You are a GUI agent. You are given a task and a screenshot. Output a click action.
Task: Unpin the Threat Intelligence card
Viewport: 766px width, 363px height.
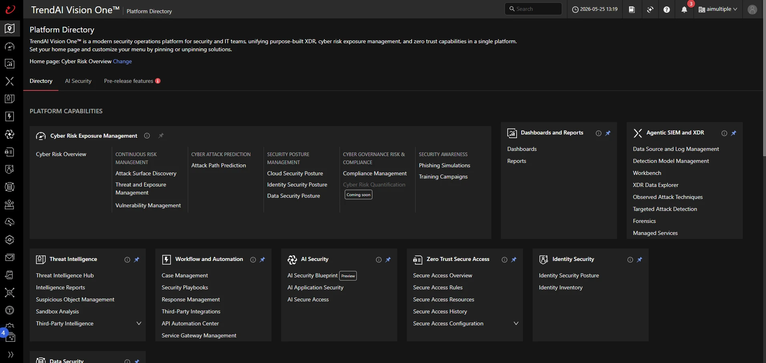coord(137,260)
